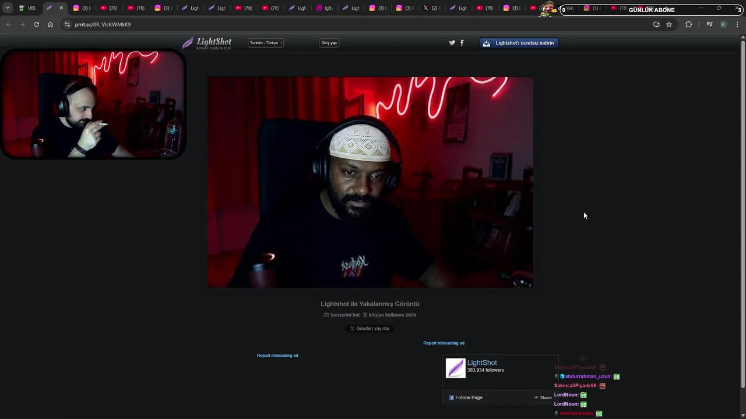This screenshot has height=419, width=746.
Task: Open LightShot Facebook icon
Action: click(x=462, y=43)
